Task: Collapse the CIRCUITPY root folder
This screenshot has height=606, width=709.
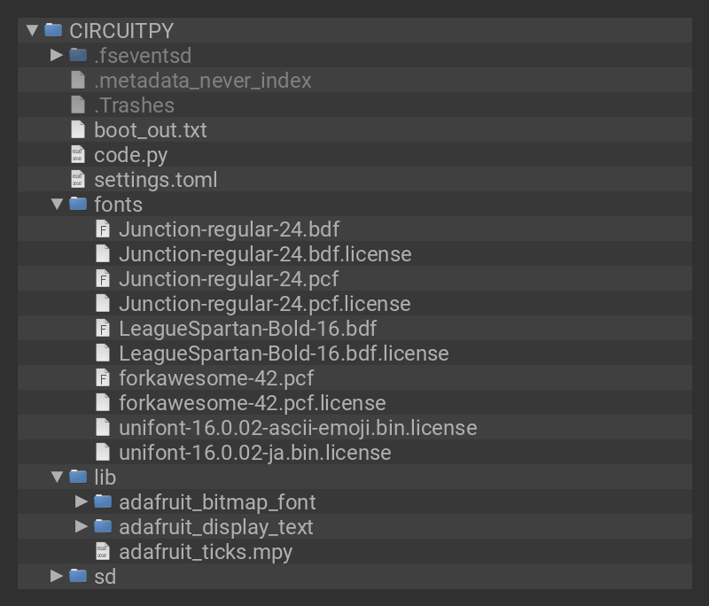Action: 32,30
